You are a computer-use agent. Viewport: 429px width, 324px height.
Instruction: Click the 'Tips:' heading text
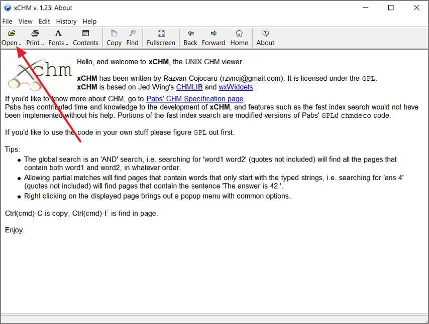[13, 149]
